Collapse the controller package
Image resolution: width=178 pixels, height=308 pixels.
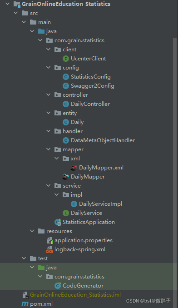(x=48, y=94)
